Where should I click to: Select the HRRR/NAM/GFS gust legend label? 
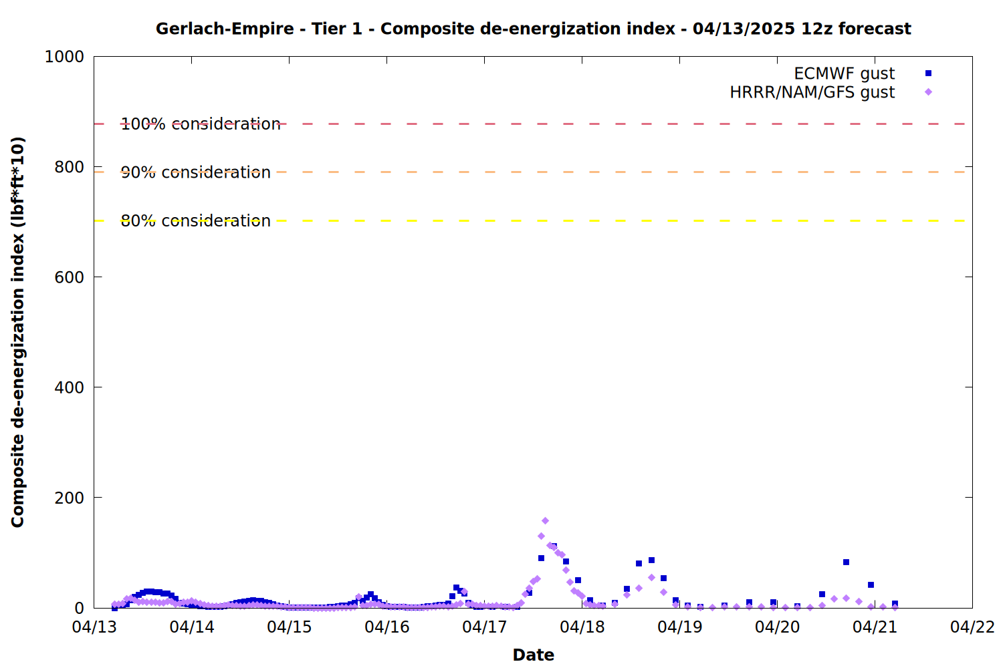812,92
